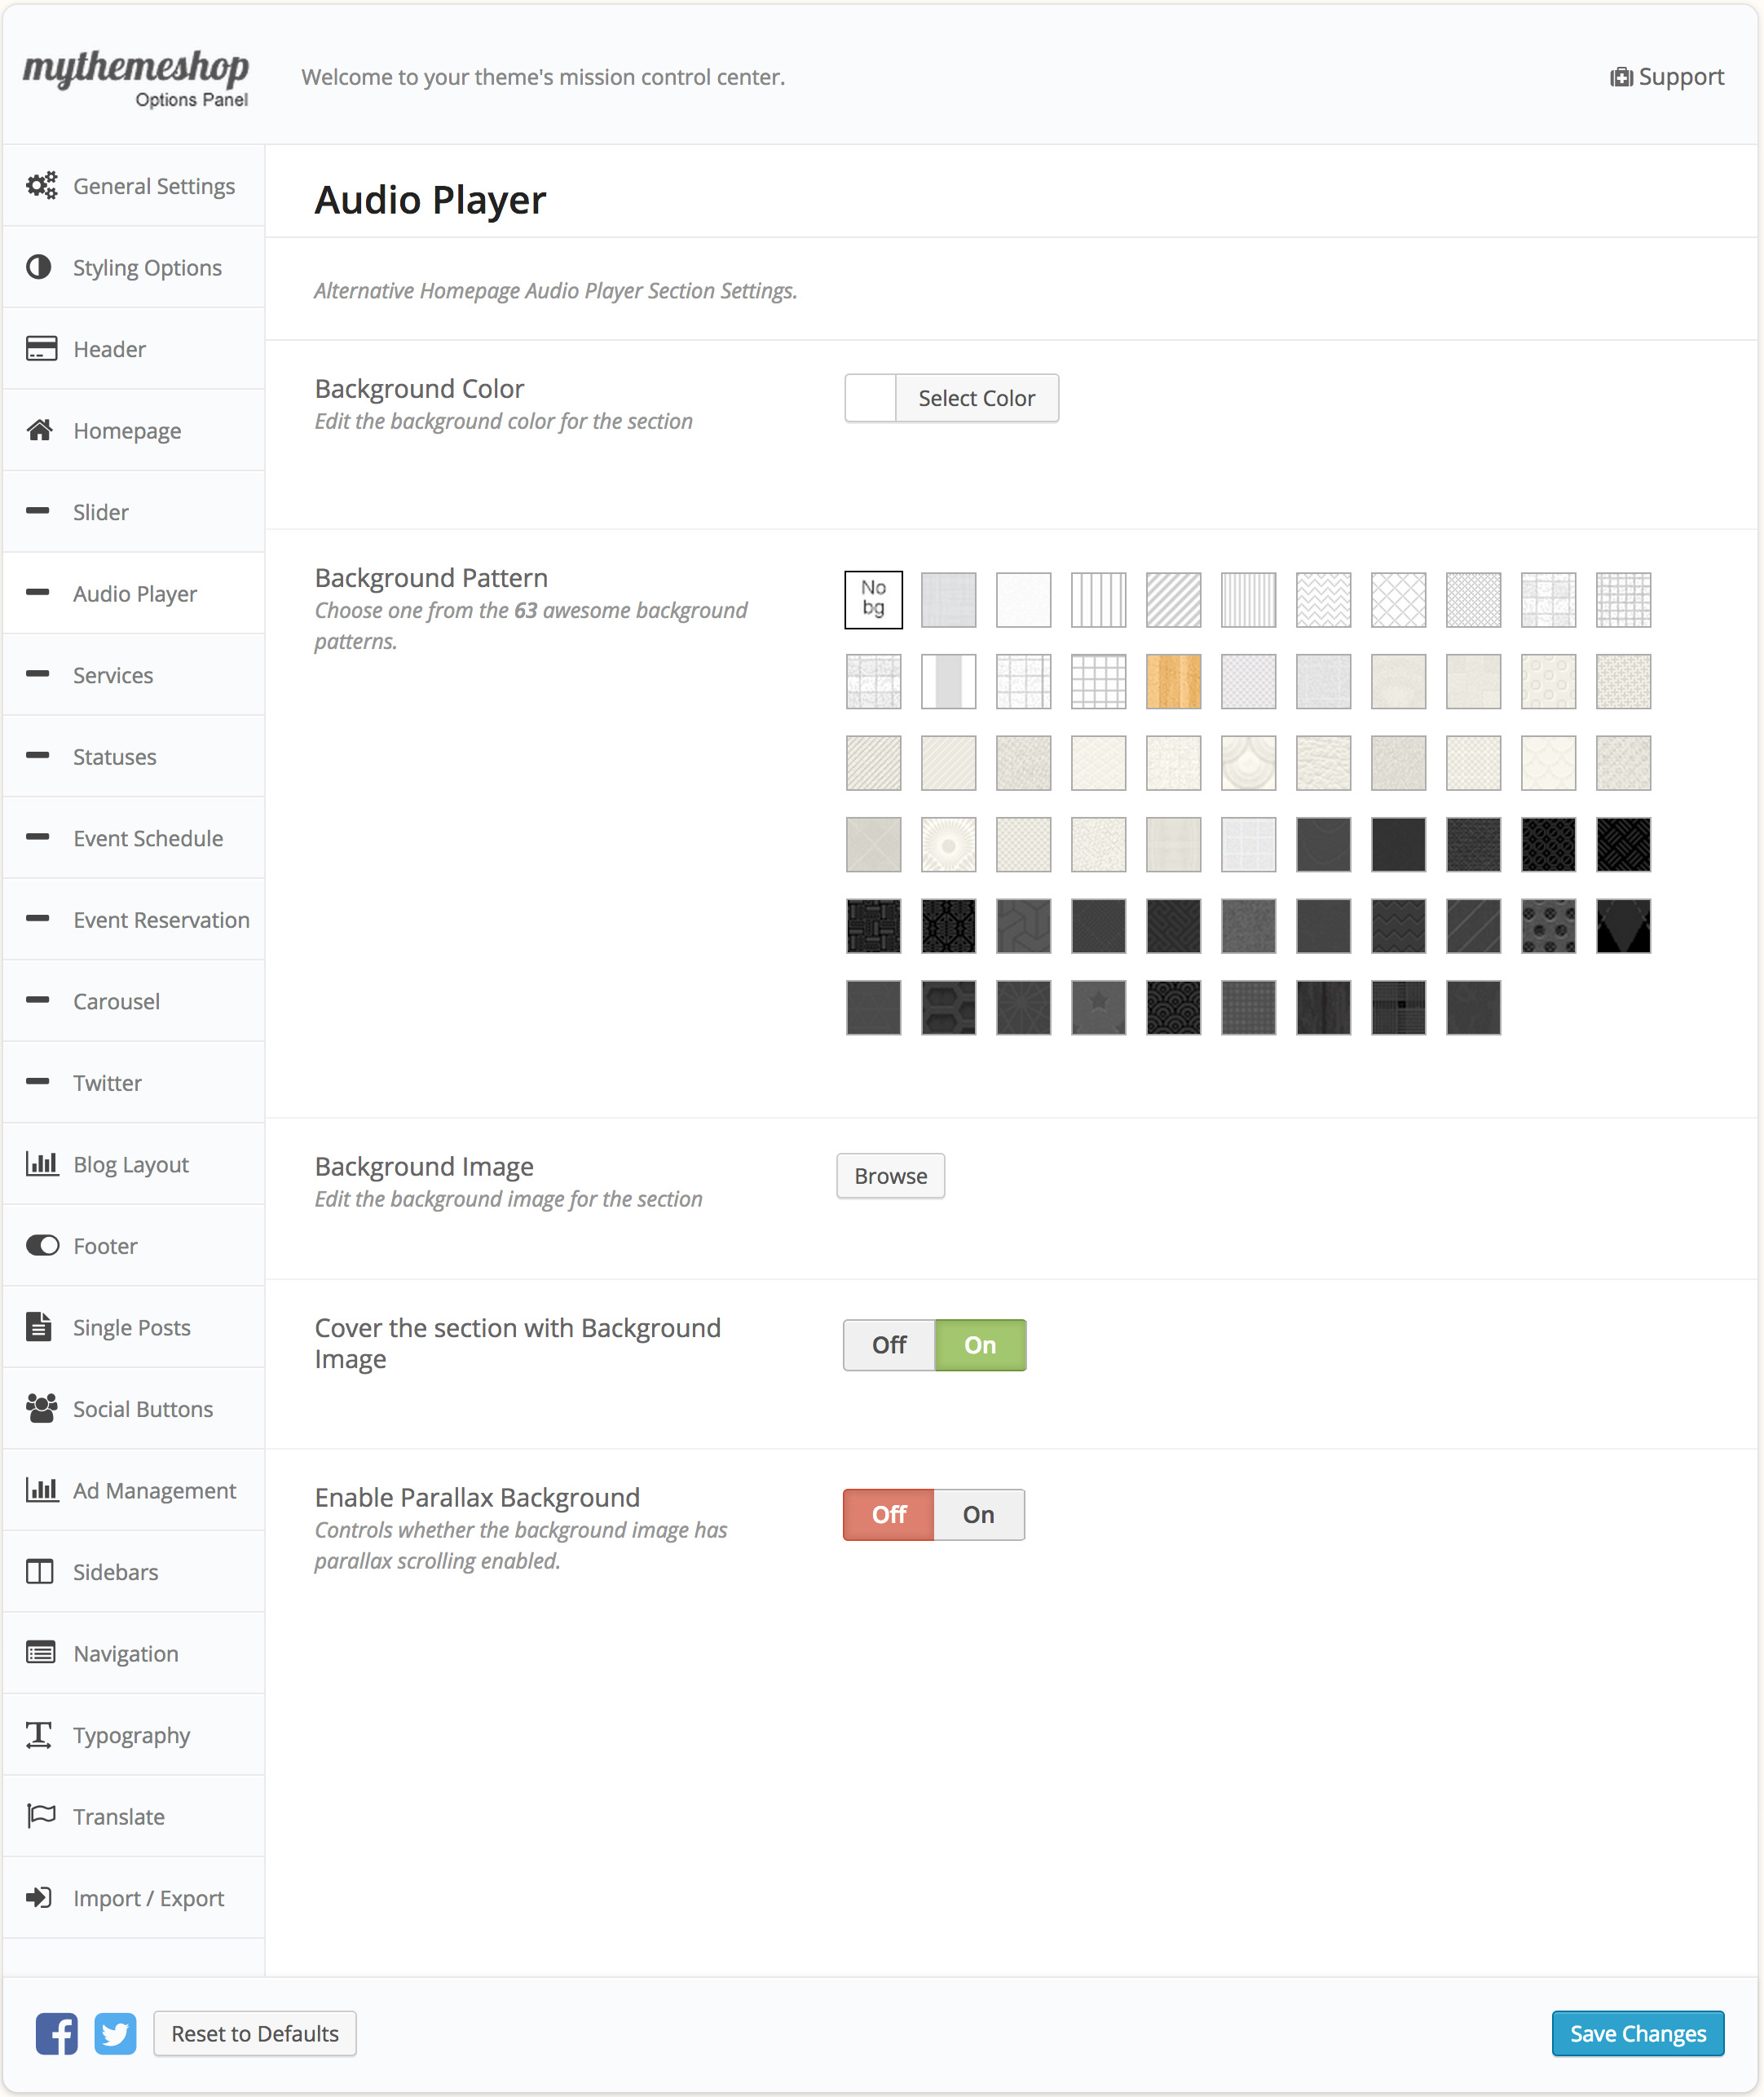Turn off Cover section with Background Image

[888, 1345]
